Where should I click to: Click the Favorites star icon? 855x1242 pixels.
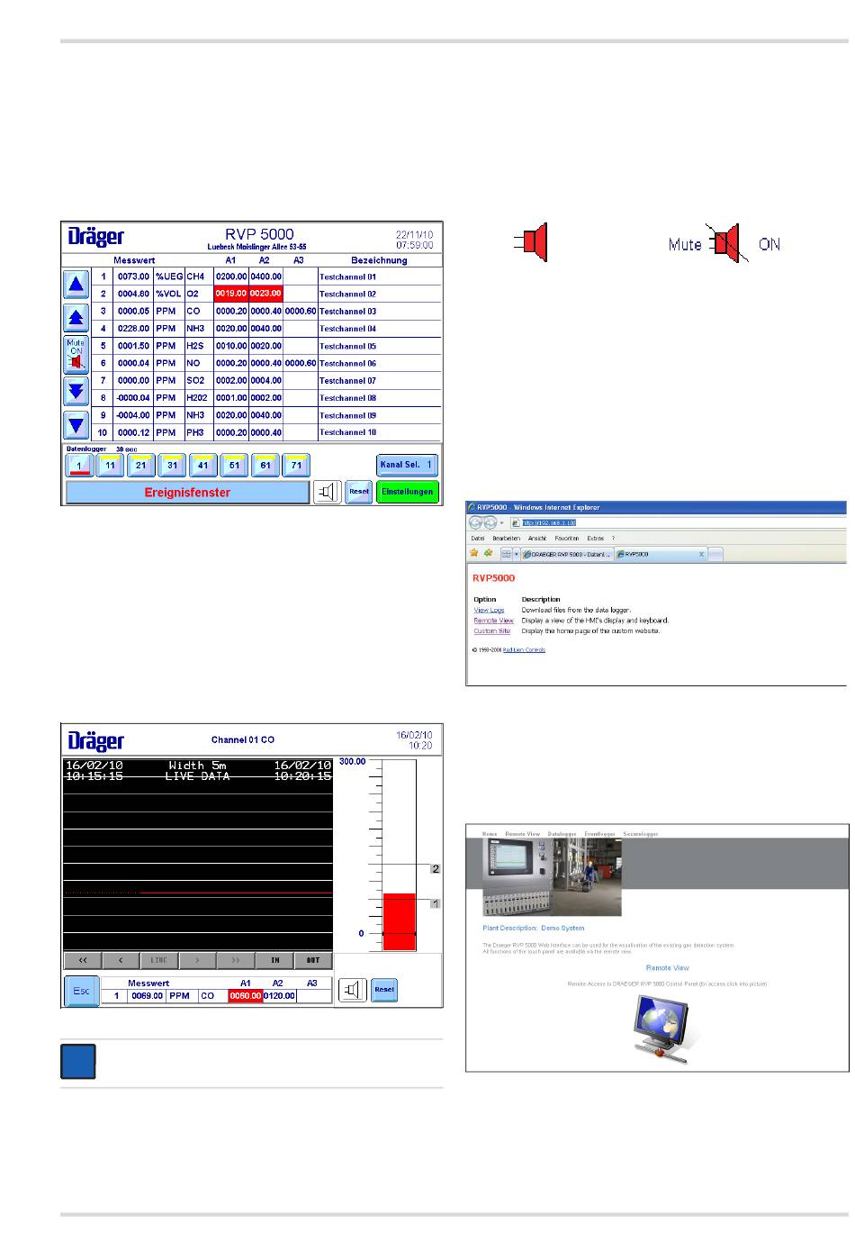click(474, 554)
